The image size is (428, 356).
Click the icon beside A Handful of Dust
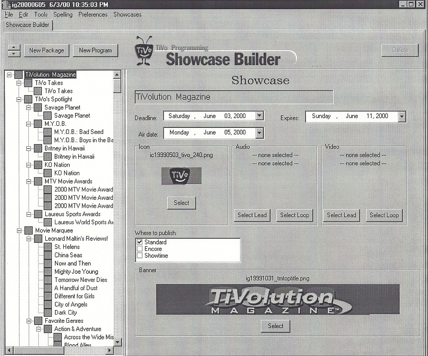pyautogui.click(x=48, y=288)
